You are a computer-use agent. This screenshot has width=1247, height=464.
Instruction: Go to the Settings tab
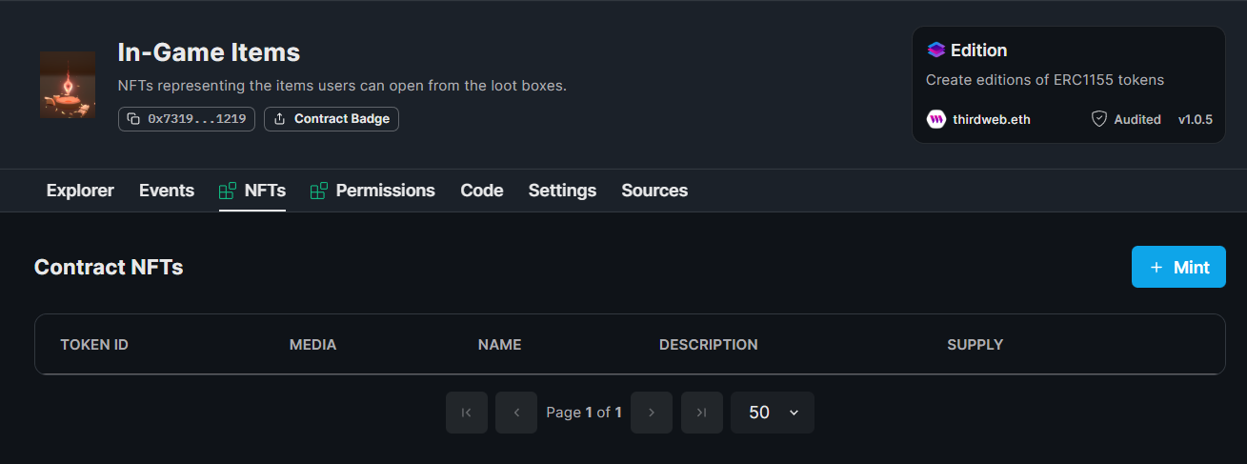click(562, 191)
